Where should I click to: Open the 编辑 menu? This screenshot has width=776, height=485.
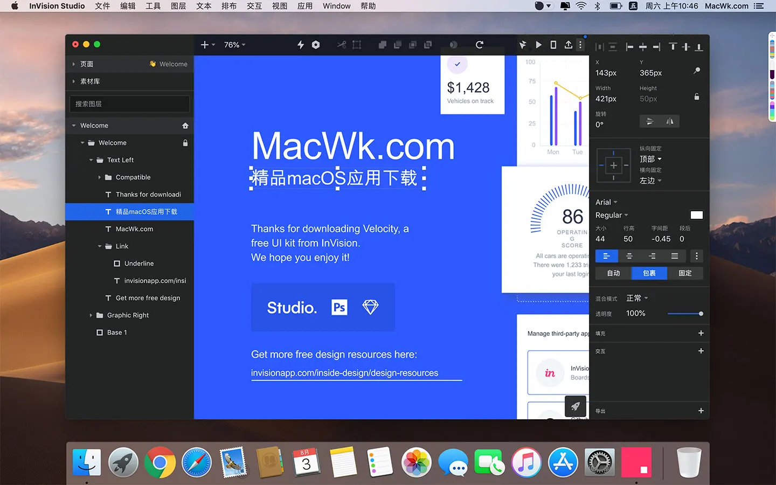pos(128,6)
